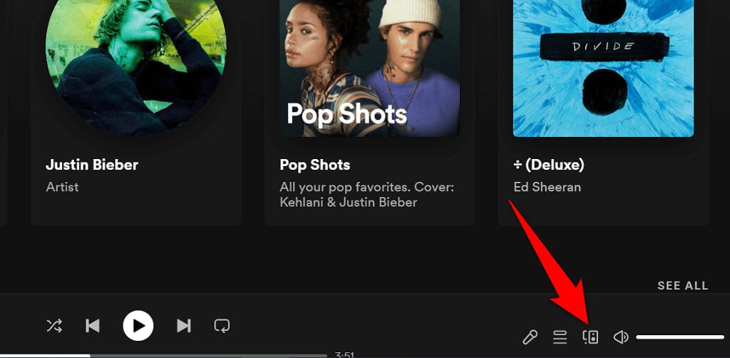Click the Ed Sheeran artist name

coord(547,187)
